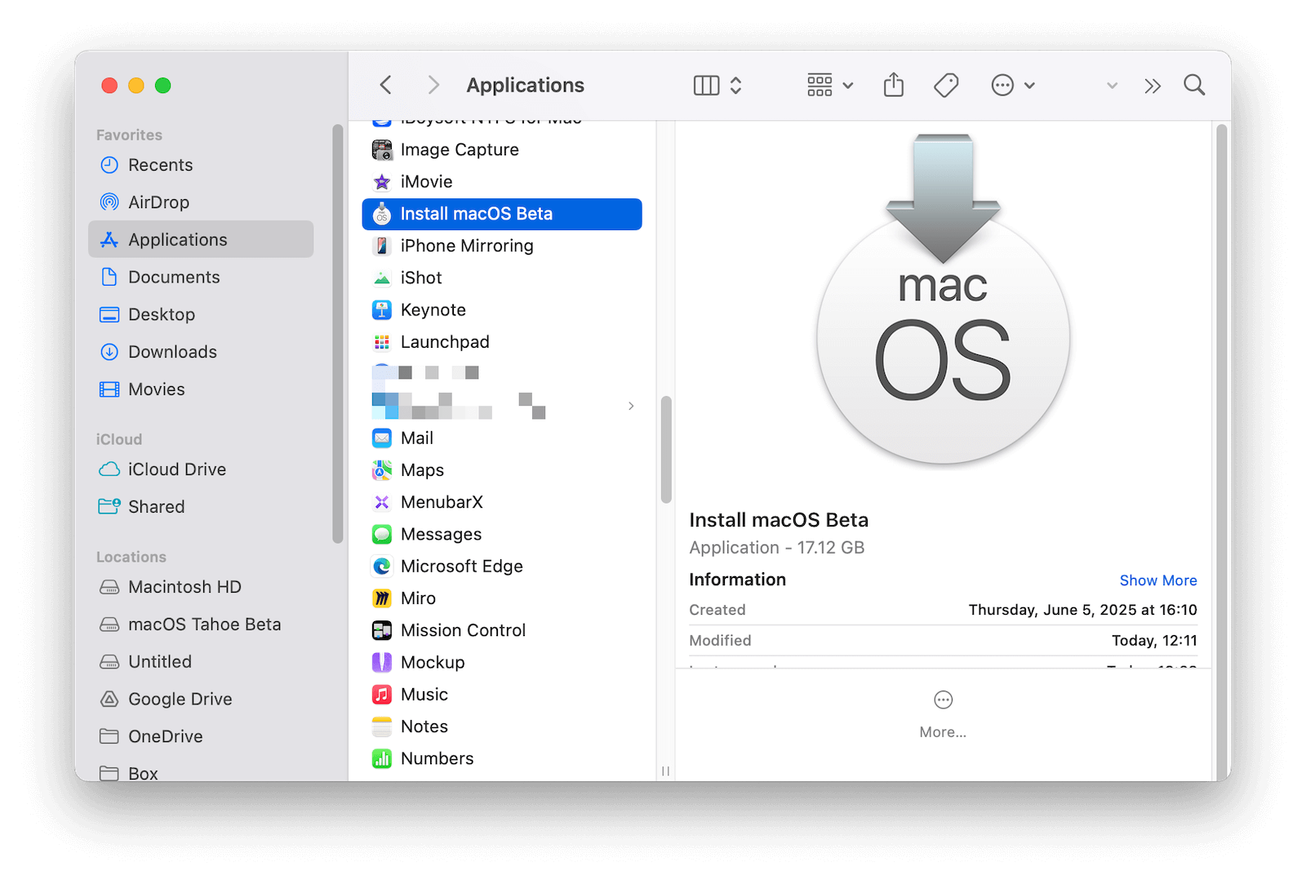Select iMovie in the list
The height and width of the screenshot is (880, 1306).
point(502,181)
